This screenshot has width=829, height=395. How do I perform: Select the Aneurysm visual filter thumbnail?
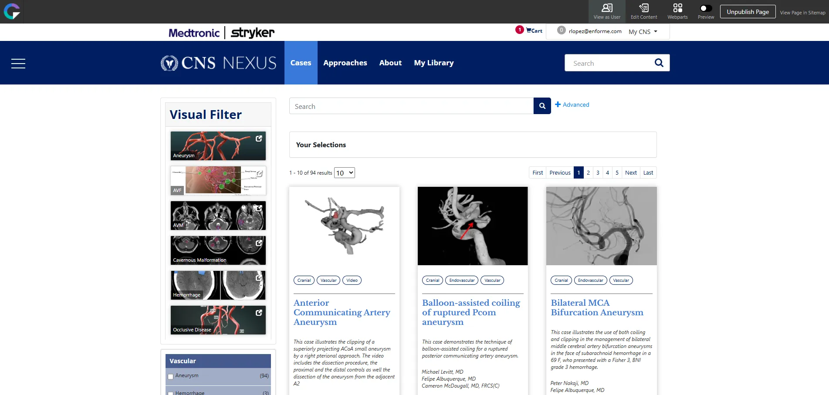tap(218, 146)
